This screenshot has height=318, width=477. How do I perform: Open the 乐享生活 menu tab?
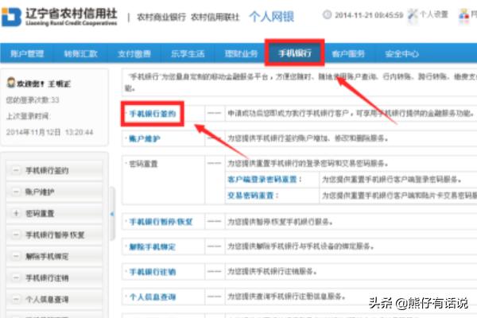(188, 53)
